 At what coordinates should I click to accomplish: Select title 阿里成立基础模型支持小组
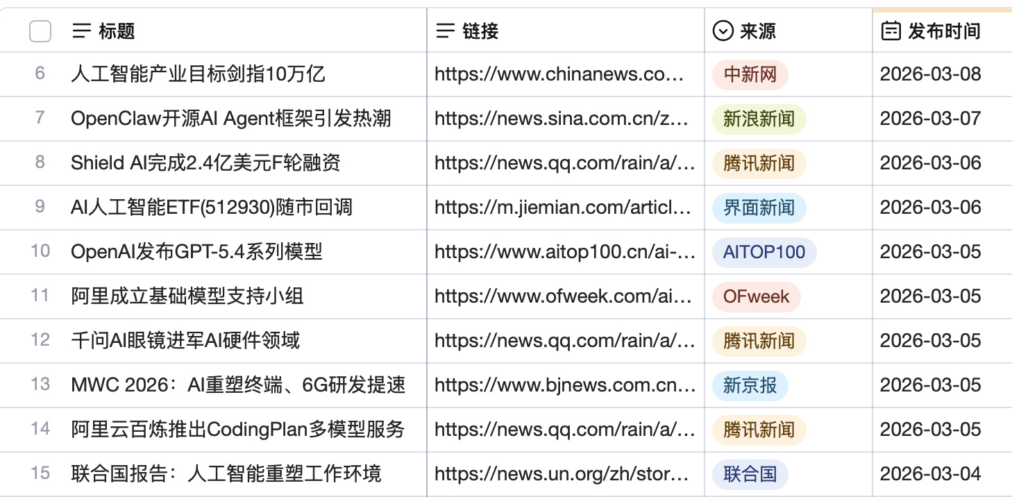pyautogui.click(x=187, y=296)
